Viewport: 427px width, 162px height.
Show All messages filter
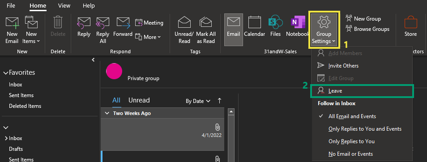click(116, 100)
